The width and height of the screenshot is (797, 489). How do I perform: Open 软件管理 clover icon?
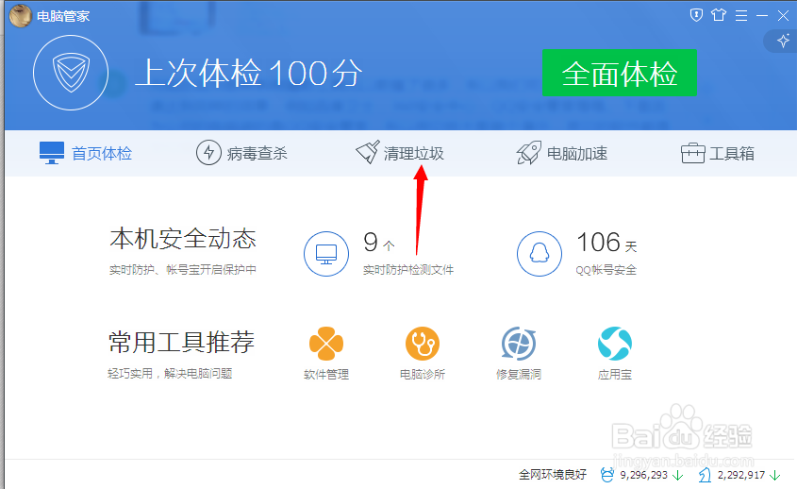pyautogui.click(x=326, y=344)
